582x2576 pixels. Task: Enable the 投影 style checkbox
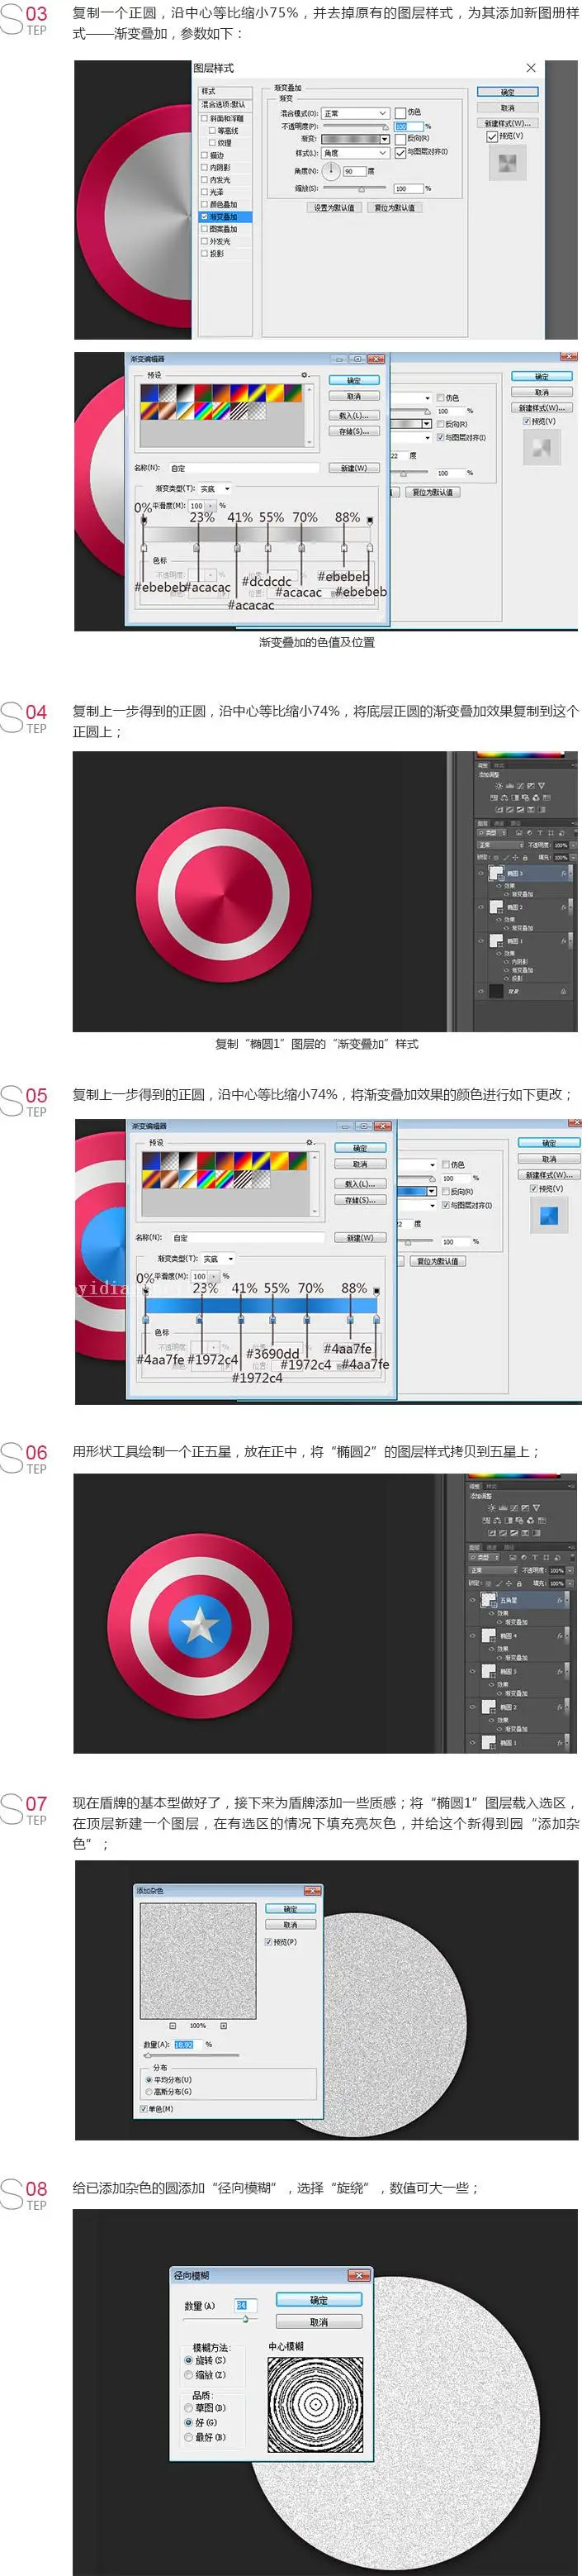click(x=205, y=253)
